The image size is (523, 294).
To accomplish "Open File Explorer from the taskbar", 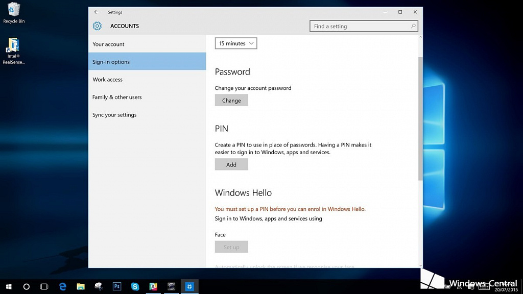I will coord(81,287).
